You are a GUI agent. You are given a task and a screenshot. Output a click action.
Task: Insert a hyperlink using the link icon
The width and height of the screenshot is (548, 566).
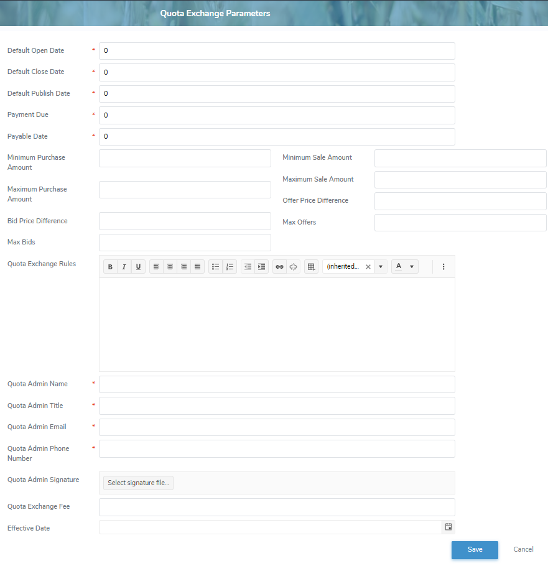pyautogui.click(x=279, y=266)
